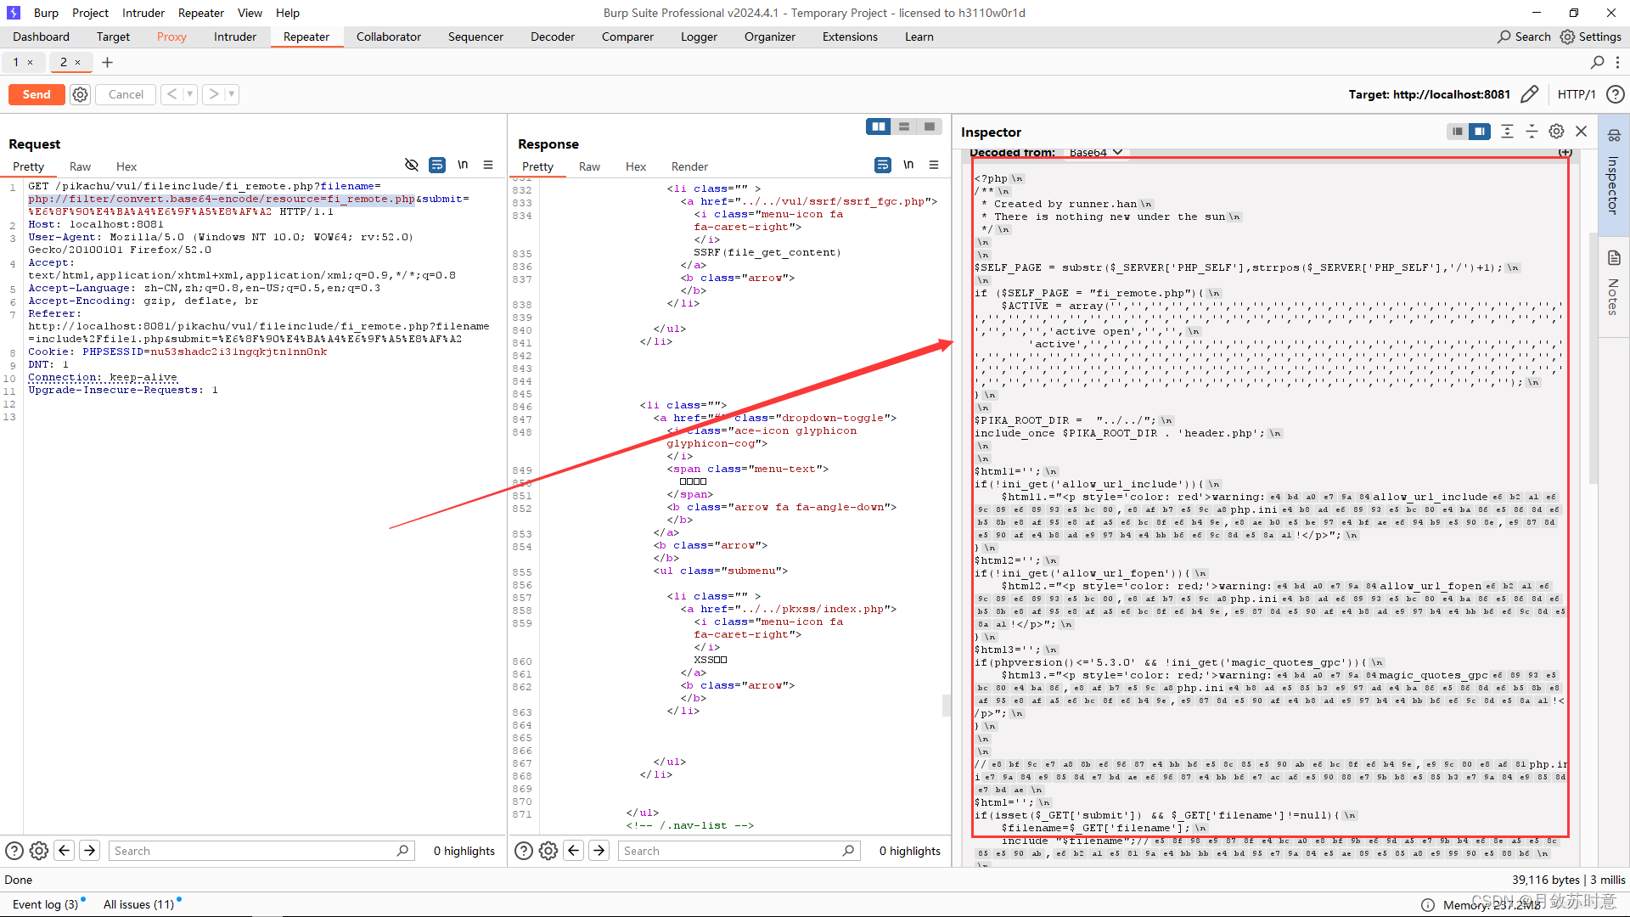Viewport: 1630px width, 917px height.
Task: Open All issues (11) link
Action: point(138,904)
